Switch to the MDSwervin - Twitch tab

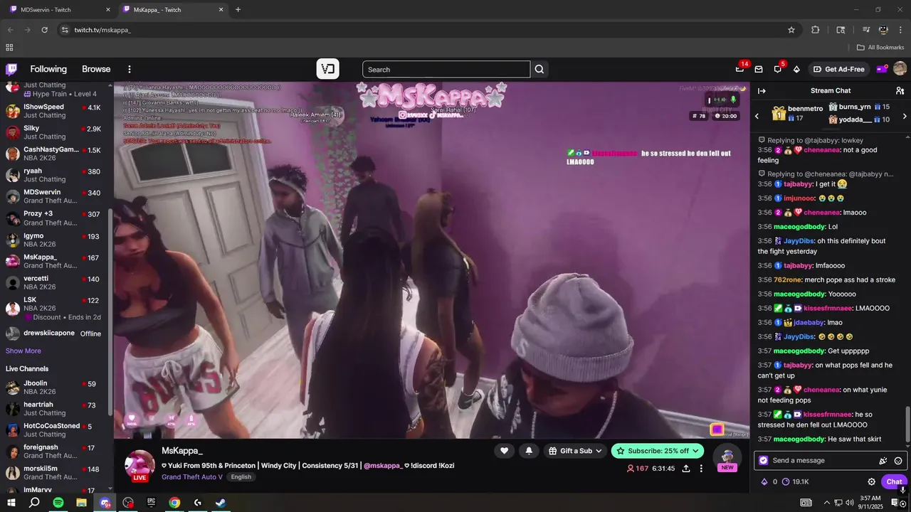pos(60,10)
